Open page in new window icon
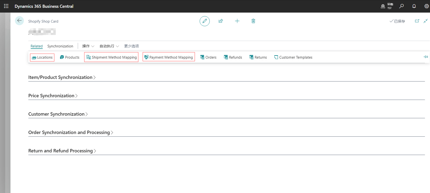 click(x=417, y=21)
